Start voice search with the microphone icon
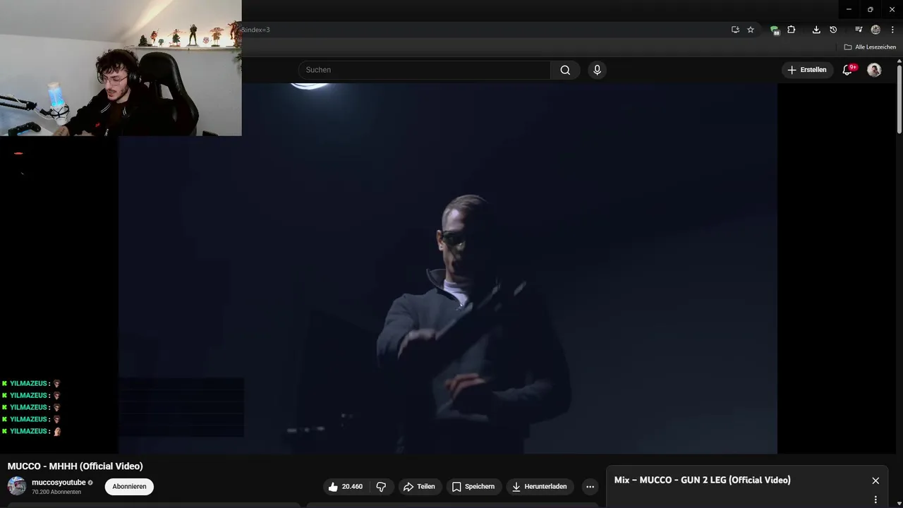903x508 pixels. pyautogui.click(x=597, y=70)
